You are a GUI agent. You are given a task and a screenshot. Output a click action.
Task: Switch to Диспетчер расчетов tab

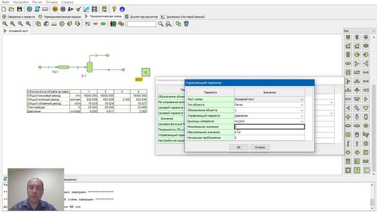(141, 17)
